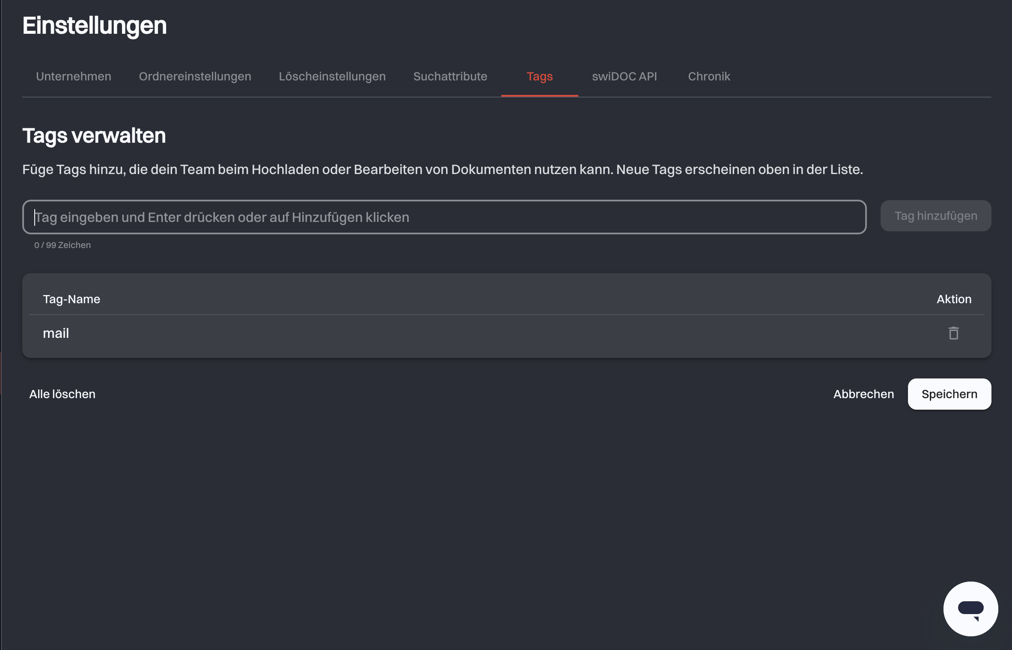Click Alle löschen to remove all tags

[63, 394]
